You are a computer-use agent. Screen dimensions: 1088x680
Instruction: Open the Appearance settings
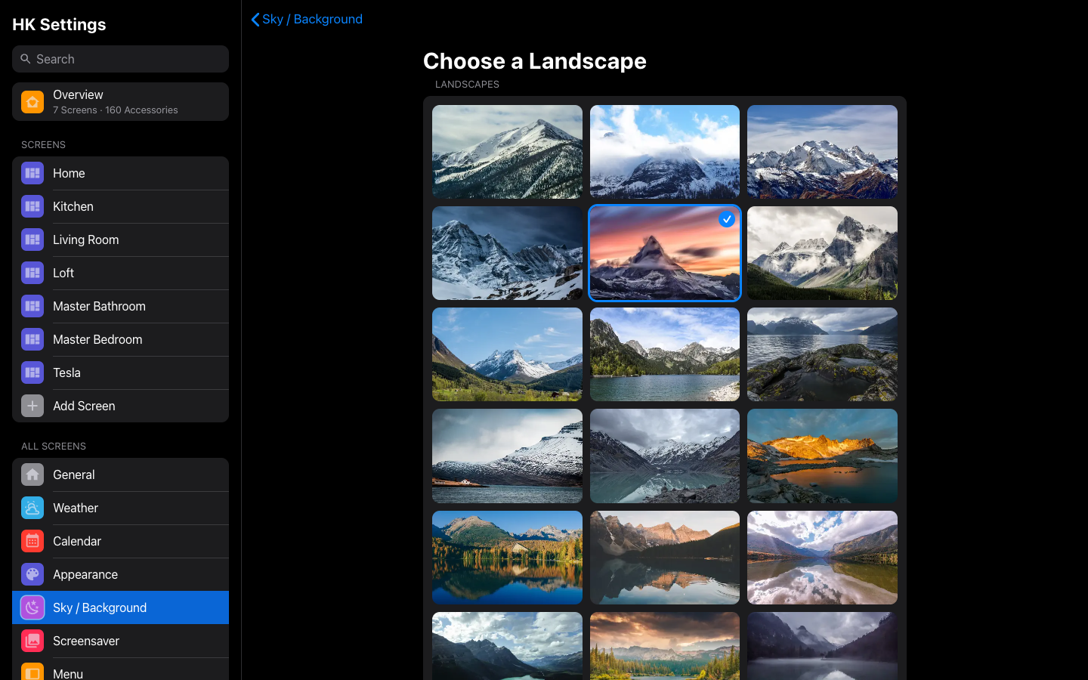coord(120,574)
